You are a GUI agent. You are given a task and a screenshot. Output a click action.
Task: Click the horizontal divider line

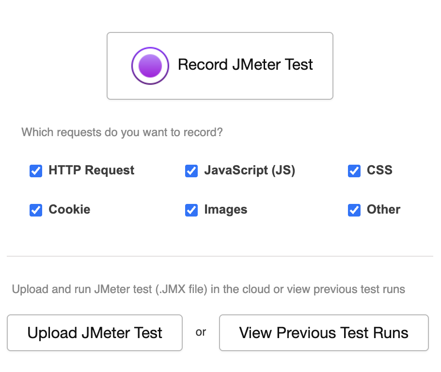(x=220, y=256)
